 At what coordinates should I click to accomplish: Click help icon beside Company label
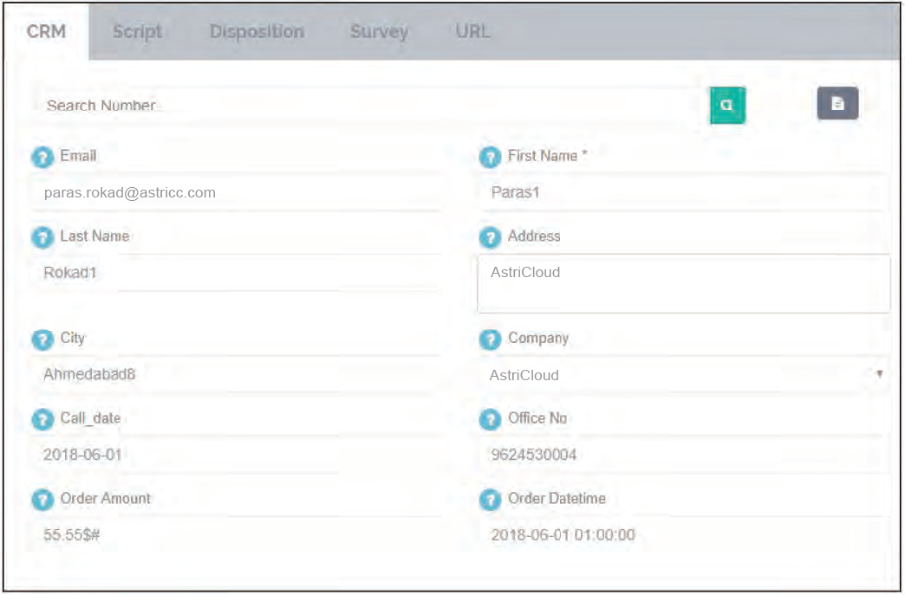(490, 340)
